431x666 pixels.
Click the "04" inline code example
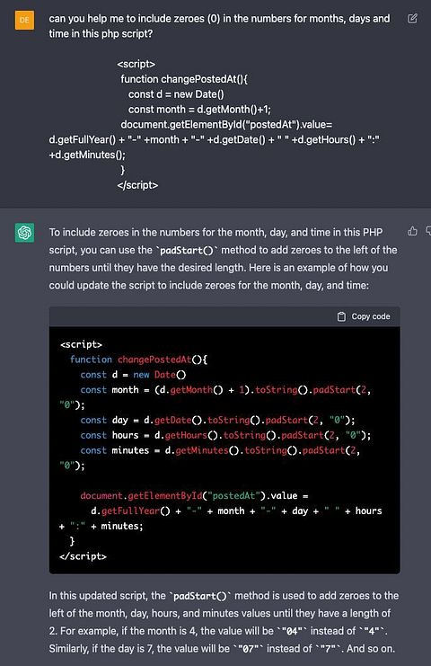pyautogui.click(x=292, y=631)
